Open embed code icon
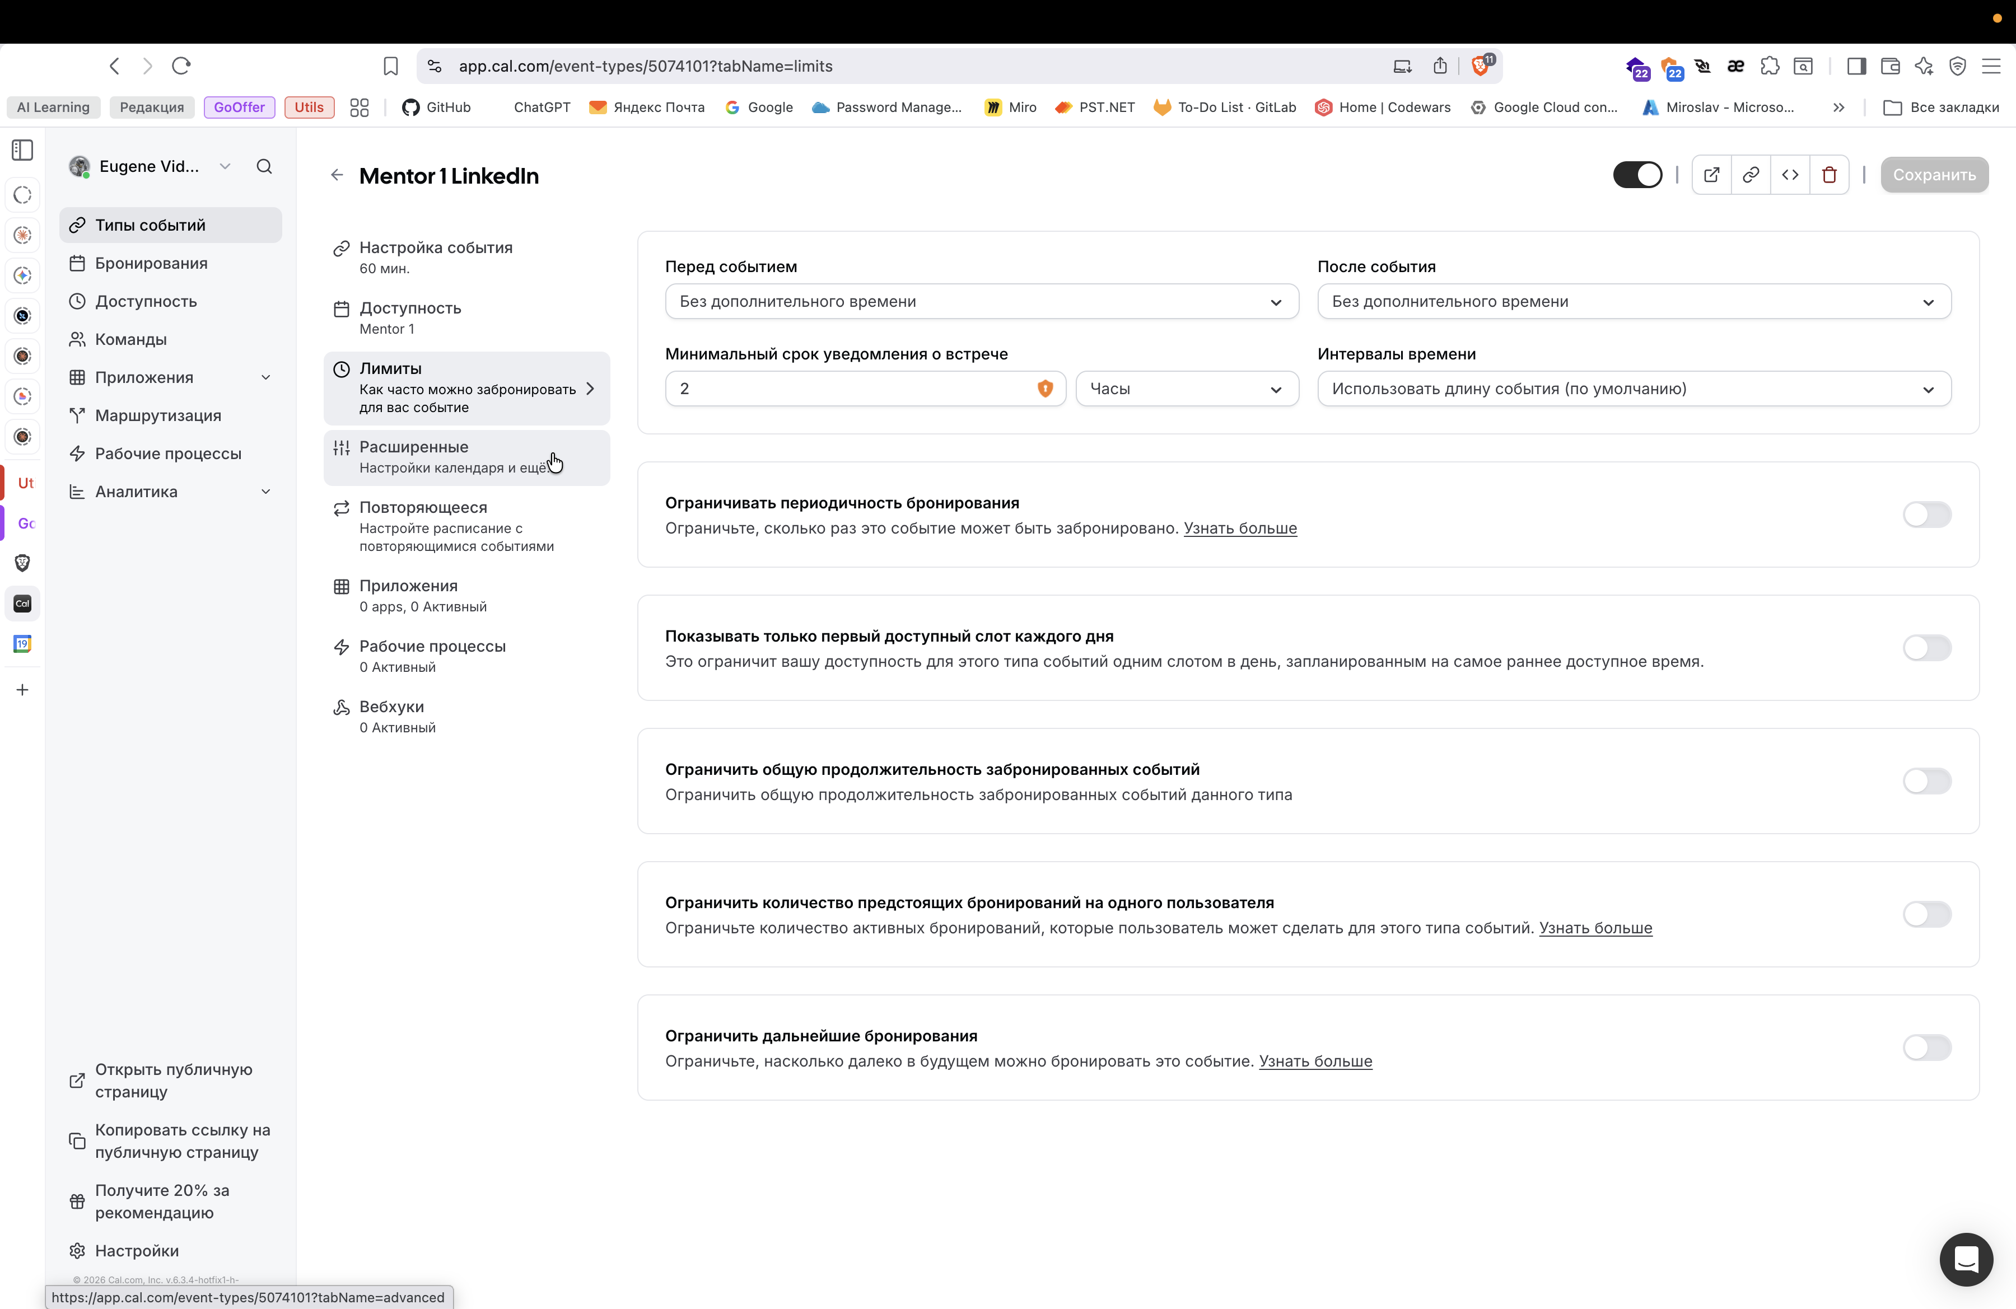The height and width of the screenshot is (1309, 2016). click(1790, 175)
